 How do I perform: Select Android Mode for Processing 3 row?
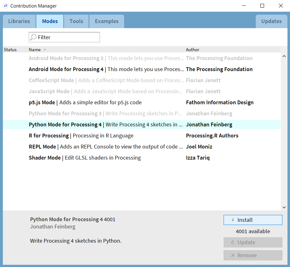pyautogui.click(x=142, y=58)
